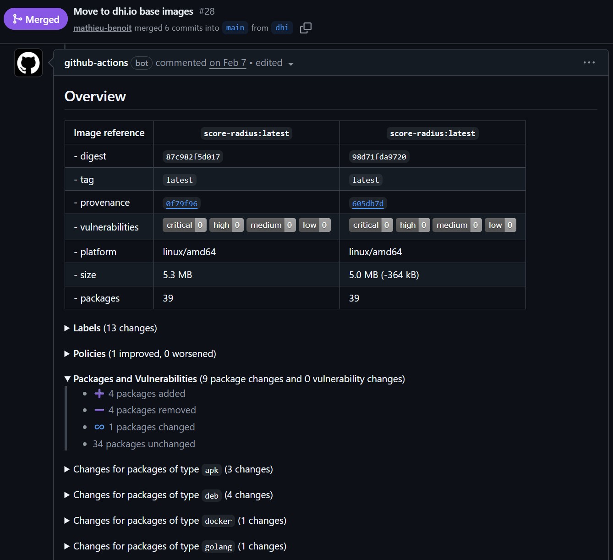This screenshot has height=560, width=613.
Task: Open the three-dot comment options menu
Action: (x=589, y=62)
